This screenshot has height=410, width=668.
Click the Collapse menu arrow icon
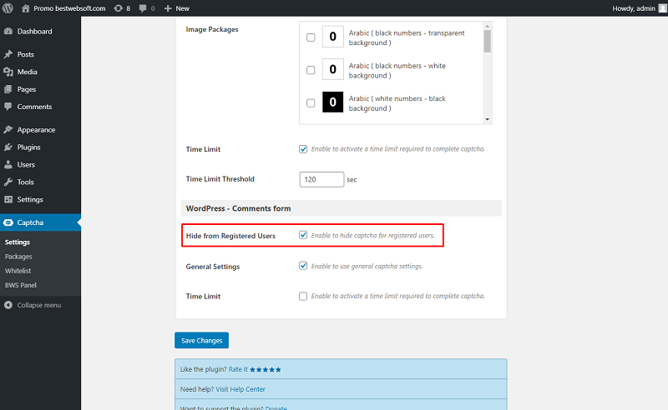pyautogui.click(x=8, y=305)
